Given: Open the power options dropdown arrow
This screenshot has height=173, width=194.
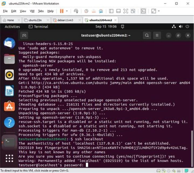Looking at the screenshot, I should point(67,11).
